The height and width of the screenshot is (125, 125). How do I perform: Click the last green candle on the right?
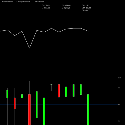click(88, 109)
